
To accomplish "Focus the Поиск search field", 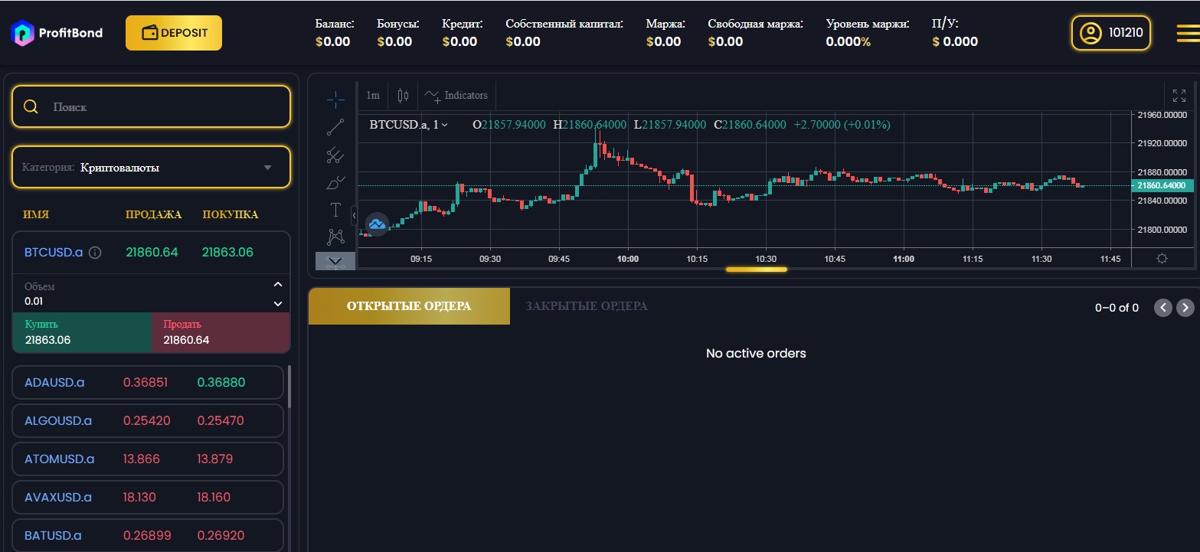I will [x=151, y=106].
